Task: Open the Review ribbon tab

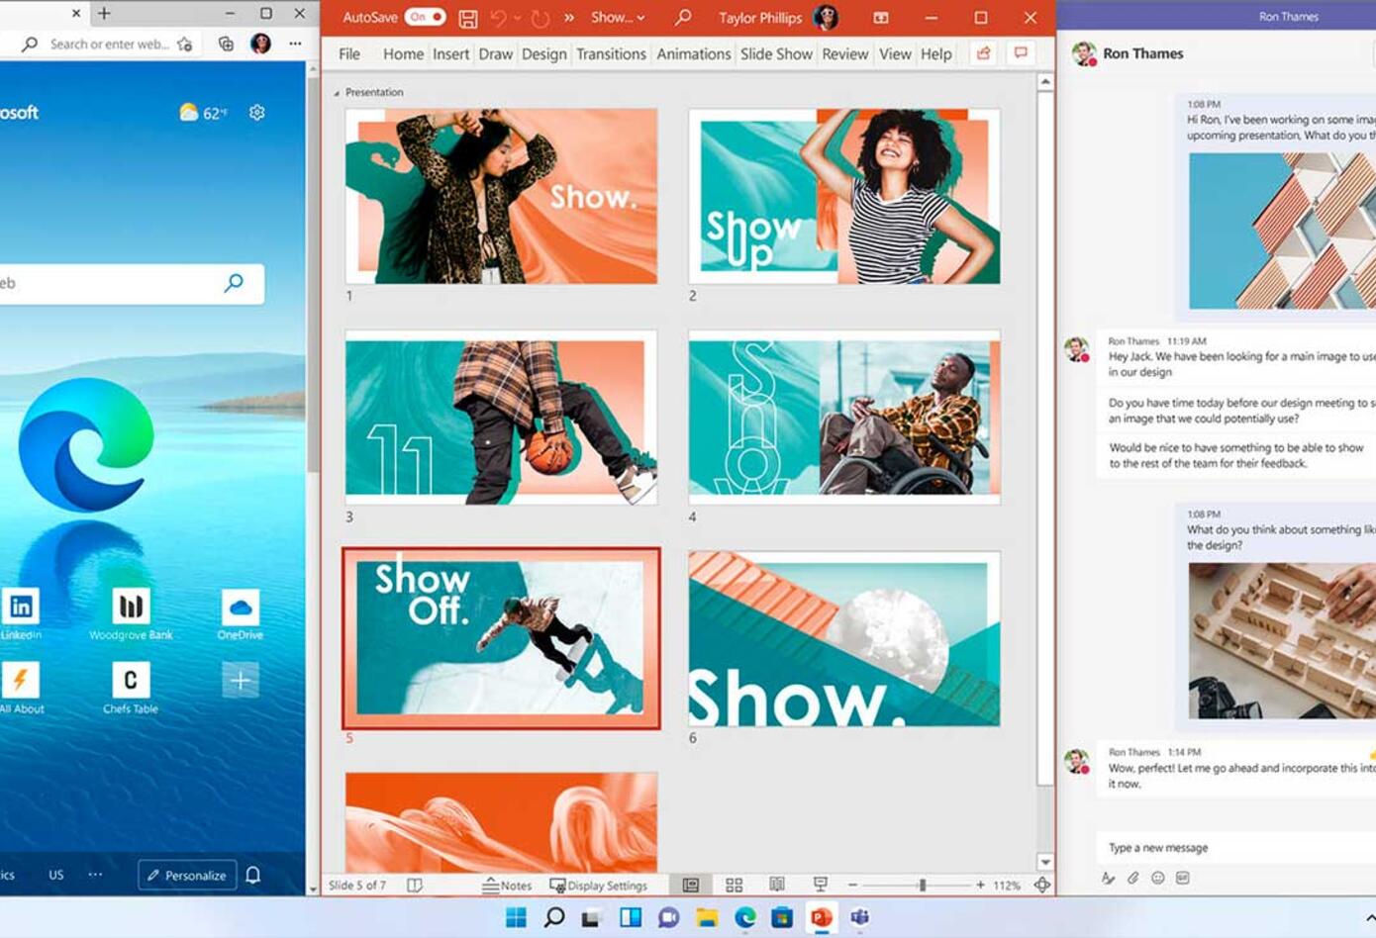Action: click(x=844, y=54)
